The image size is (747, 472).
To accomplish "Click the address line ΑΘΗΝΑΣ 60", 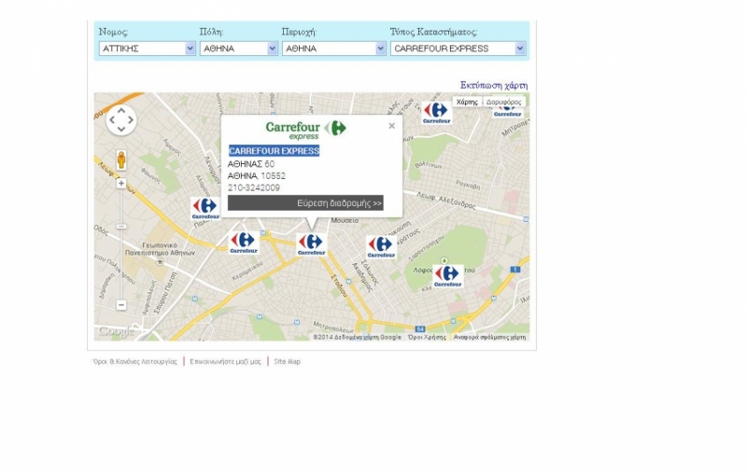I will click(x=251, y=163).
